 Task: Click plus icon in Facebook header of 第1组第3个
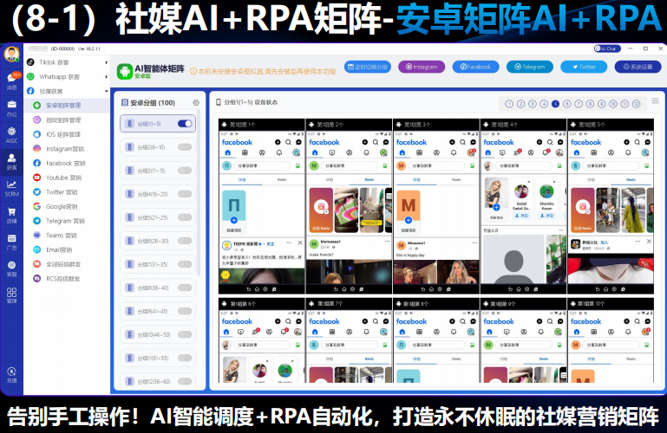point(452,142)
